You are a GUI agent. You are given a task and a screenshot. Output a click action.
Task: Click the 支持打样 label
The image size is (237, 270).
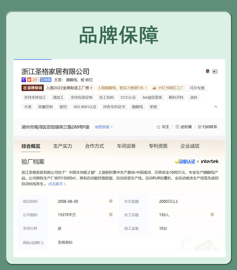(x=30, y=229)
